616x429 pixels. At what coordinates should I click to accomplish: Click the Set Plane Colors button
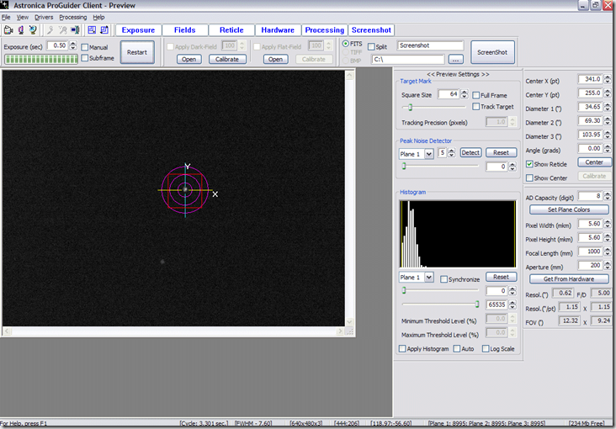pyautogui.click(x=568, y=209)
